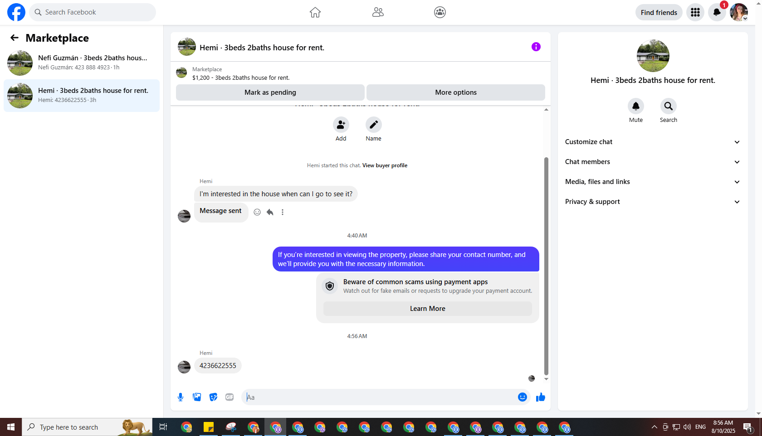Image resolution: width=762 pixels, height=436 pixels.
Task: Open the Windows notification center
Action: (747, 427)
